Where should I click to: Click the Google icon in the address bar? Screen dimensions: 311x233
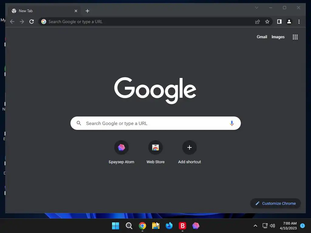click(44, 22)
